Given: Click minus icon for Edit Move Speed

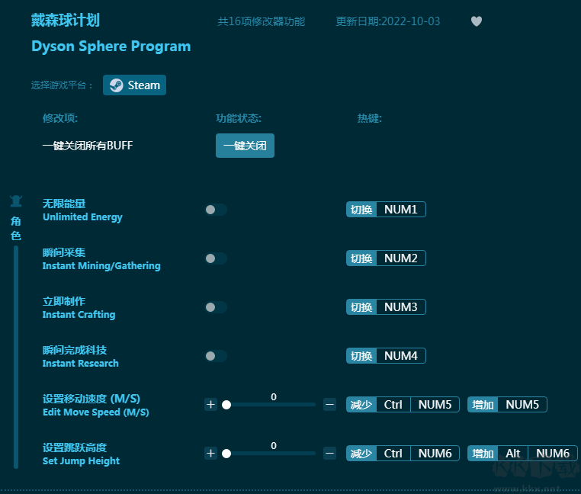Looking at the screenshot, I should point(329,404).
